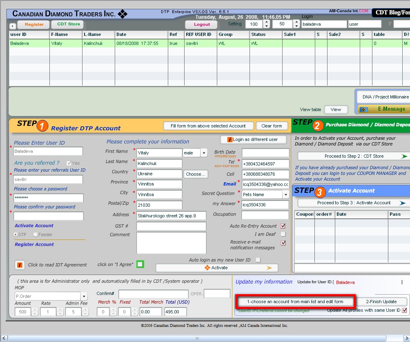Toggle Update All profiles with same User ID
The width and height of the screenshot is (410, 342).
click(x=405, y=310)
